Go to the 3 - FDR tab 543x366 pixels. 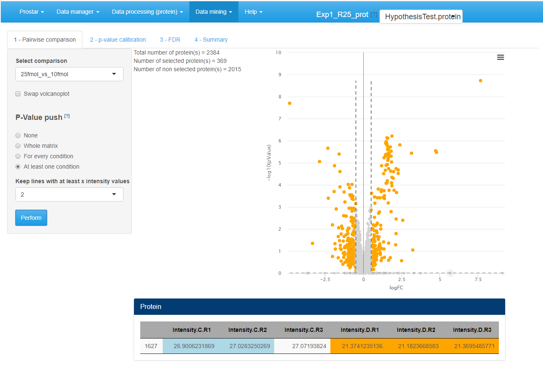pos(170,40)
